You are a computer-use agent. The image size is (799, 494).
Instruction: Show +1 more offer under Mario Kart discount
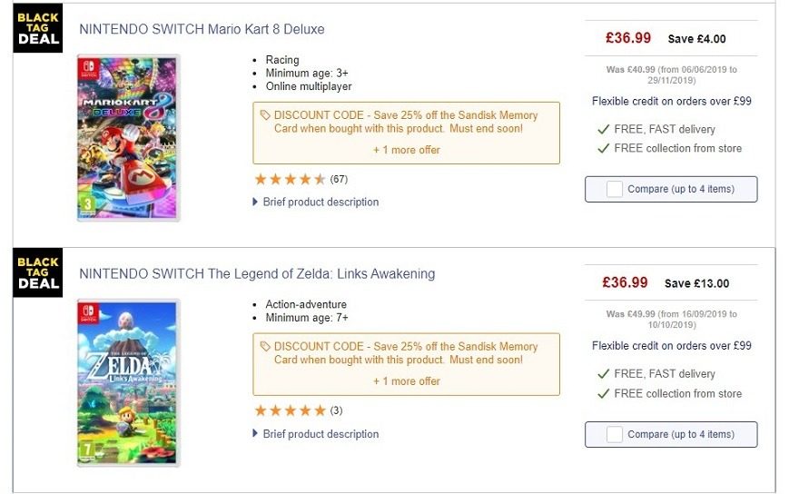tap(407, 150)
